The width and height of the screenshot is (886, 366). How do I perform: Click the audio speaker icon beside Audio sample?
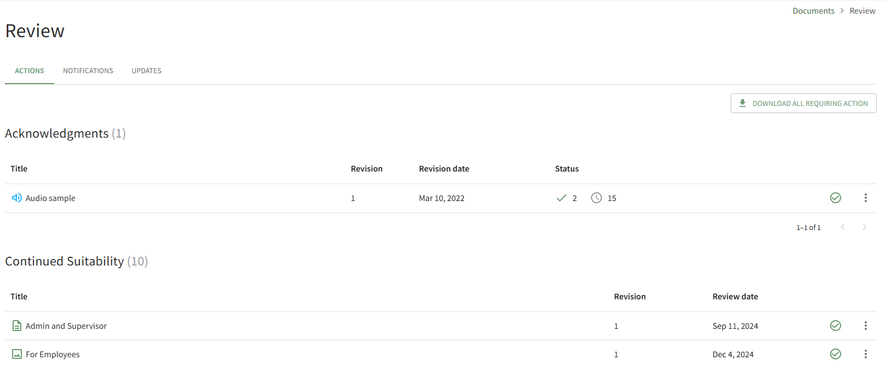pyautogui.click(x=16, y=198)
